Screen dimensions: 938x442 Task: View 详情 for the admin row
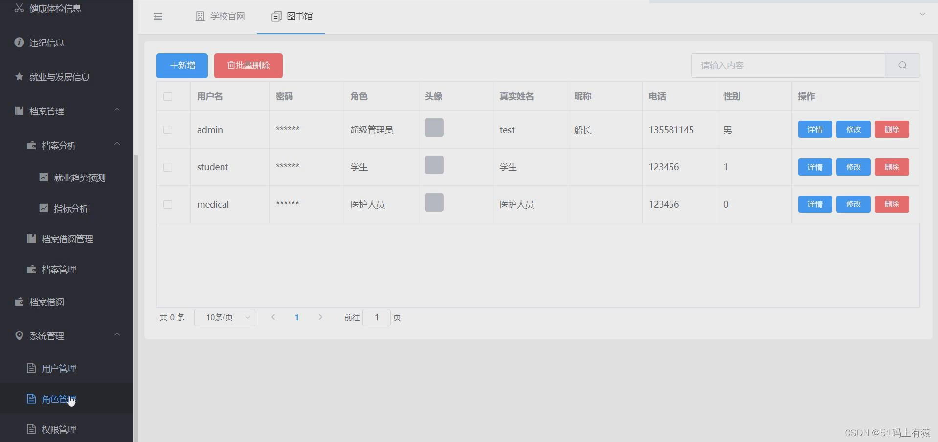[x=815, y=130]
